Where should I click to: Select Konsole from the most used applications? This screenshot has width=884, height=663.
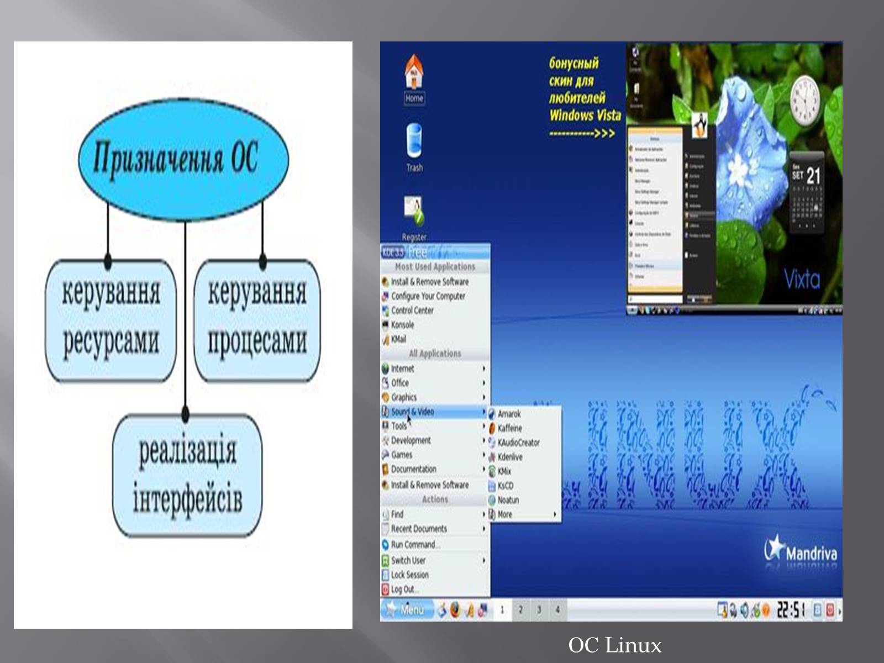pyautogui.click(x=402, y=325)
